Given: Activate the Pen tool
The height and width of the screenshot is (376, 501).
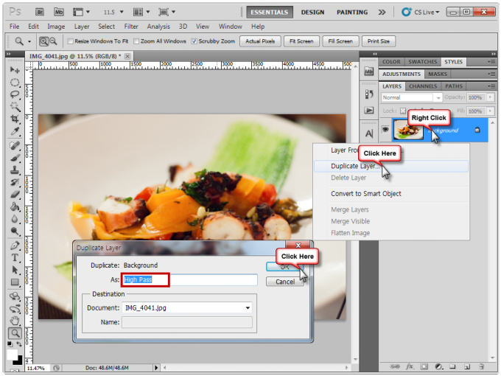Looking at the screenshot, I should click(15, 245).
